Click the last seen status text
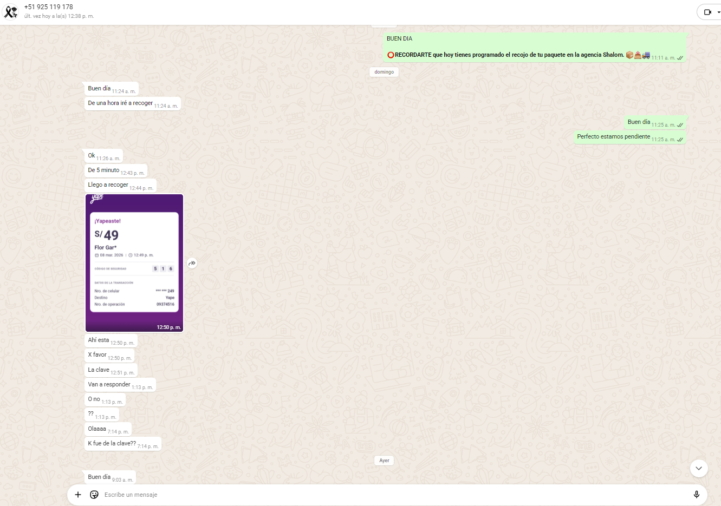This screenshot has width=721, height=506. pyautogui.click(x=59, y=16)
